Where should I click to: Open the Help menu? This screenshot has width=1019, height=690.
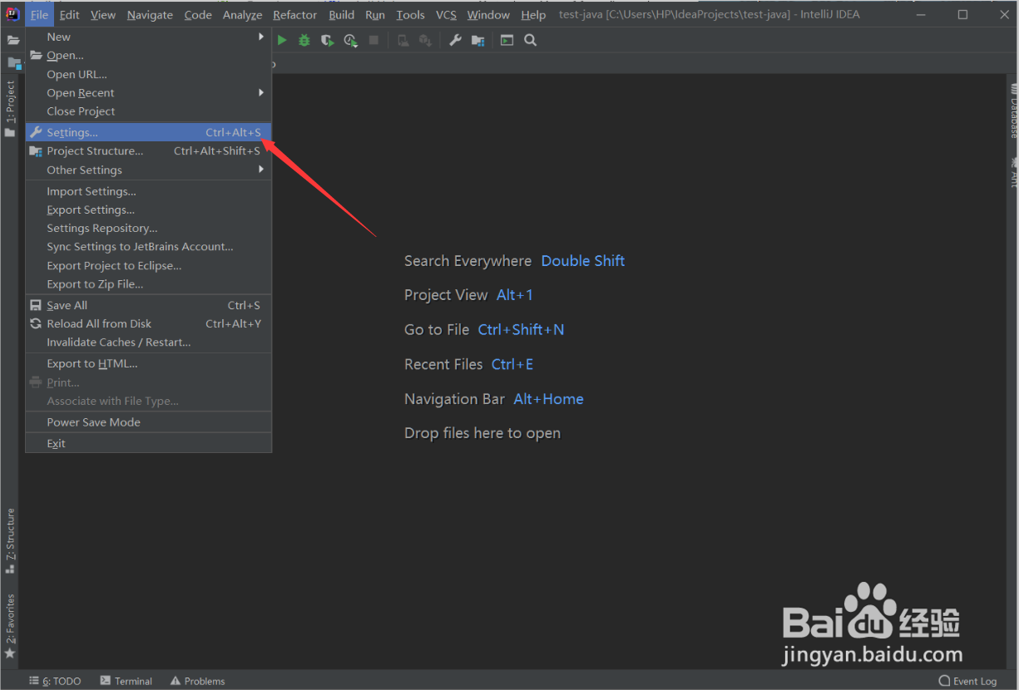533,14
